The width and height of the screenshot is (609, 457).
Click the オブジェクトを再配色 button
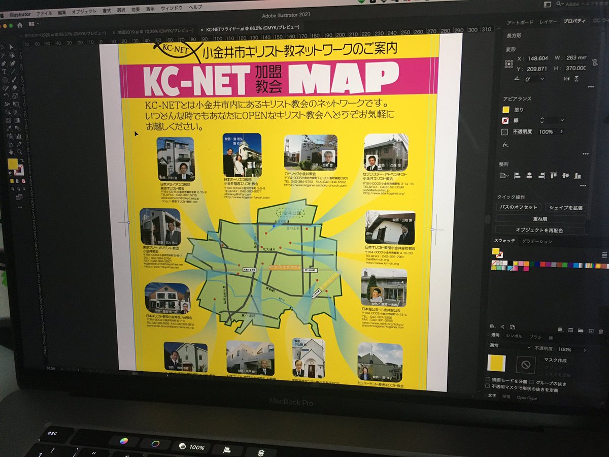click(540, 231)
